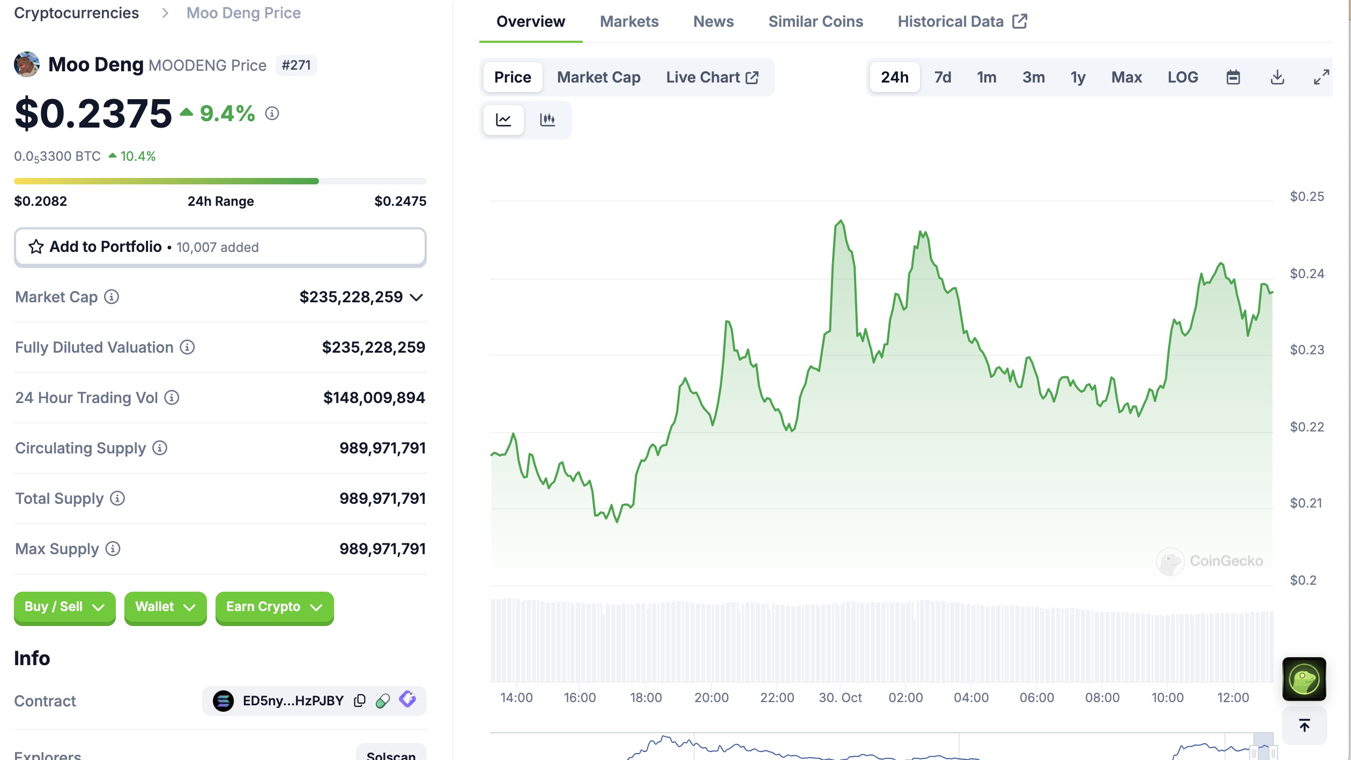This screenshot has width=1351, height=760.
Task: Click info icon next to 9.4% change
Action: (272, 113)
